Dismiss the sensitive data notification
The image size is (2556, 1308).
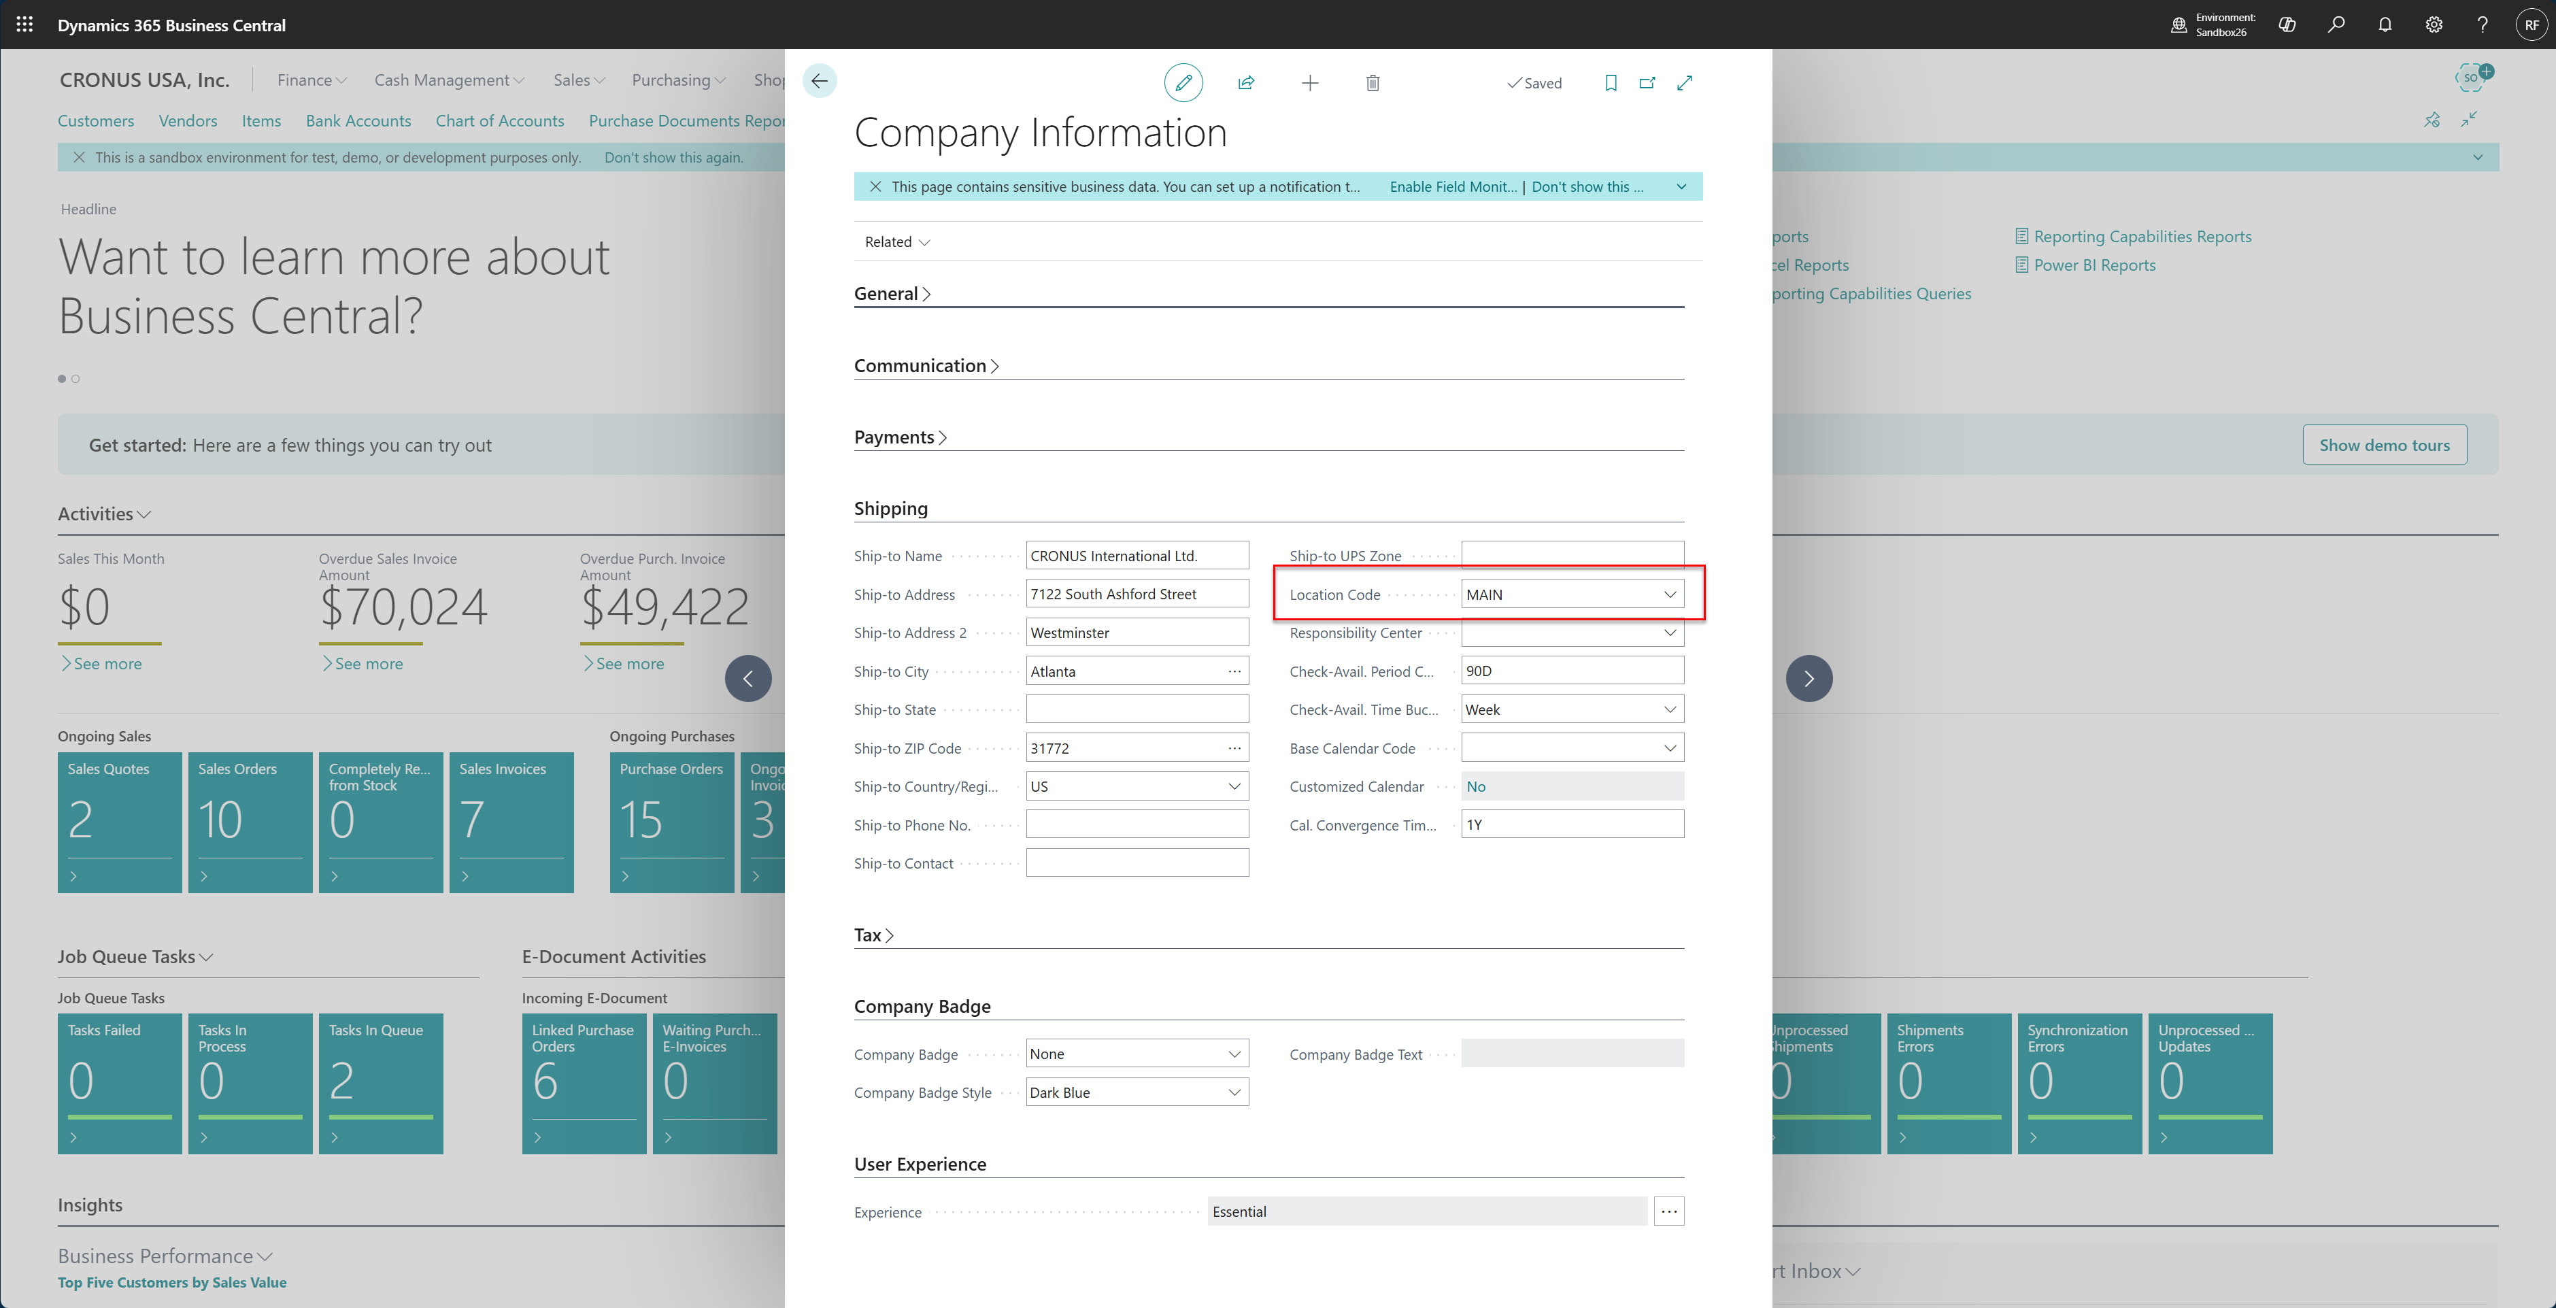(x=875, y=186)
